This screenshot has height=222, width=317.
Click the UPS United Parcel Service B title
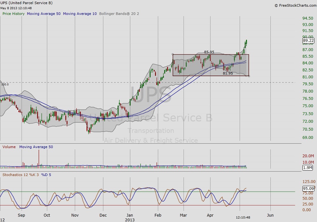27,3
